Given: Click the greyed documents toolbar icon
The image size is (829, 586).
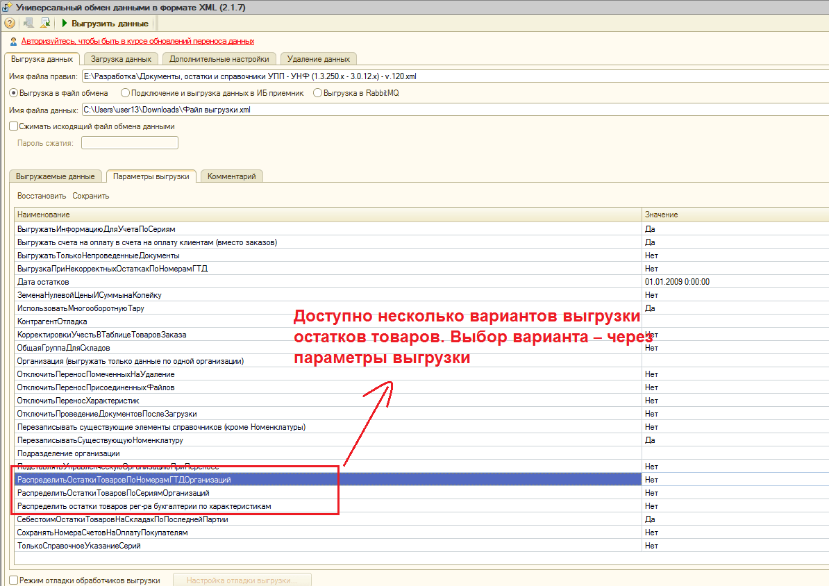Looking at the screenshot, I should click(28, 24).
